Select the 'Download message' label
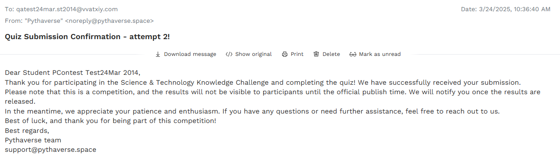Screen dimensions: 560x166 [x=190, y=54]
